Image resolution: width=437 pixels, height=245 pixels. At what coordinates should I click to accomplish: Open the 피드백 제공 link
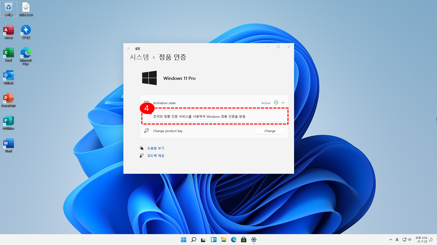(156, 156)
